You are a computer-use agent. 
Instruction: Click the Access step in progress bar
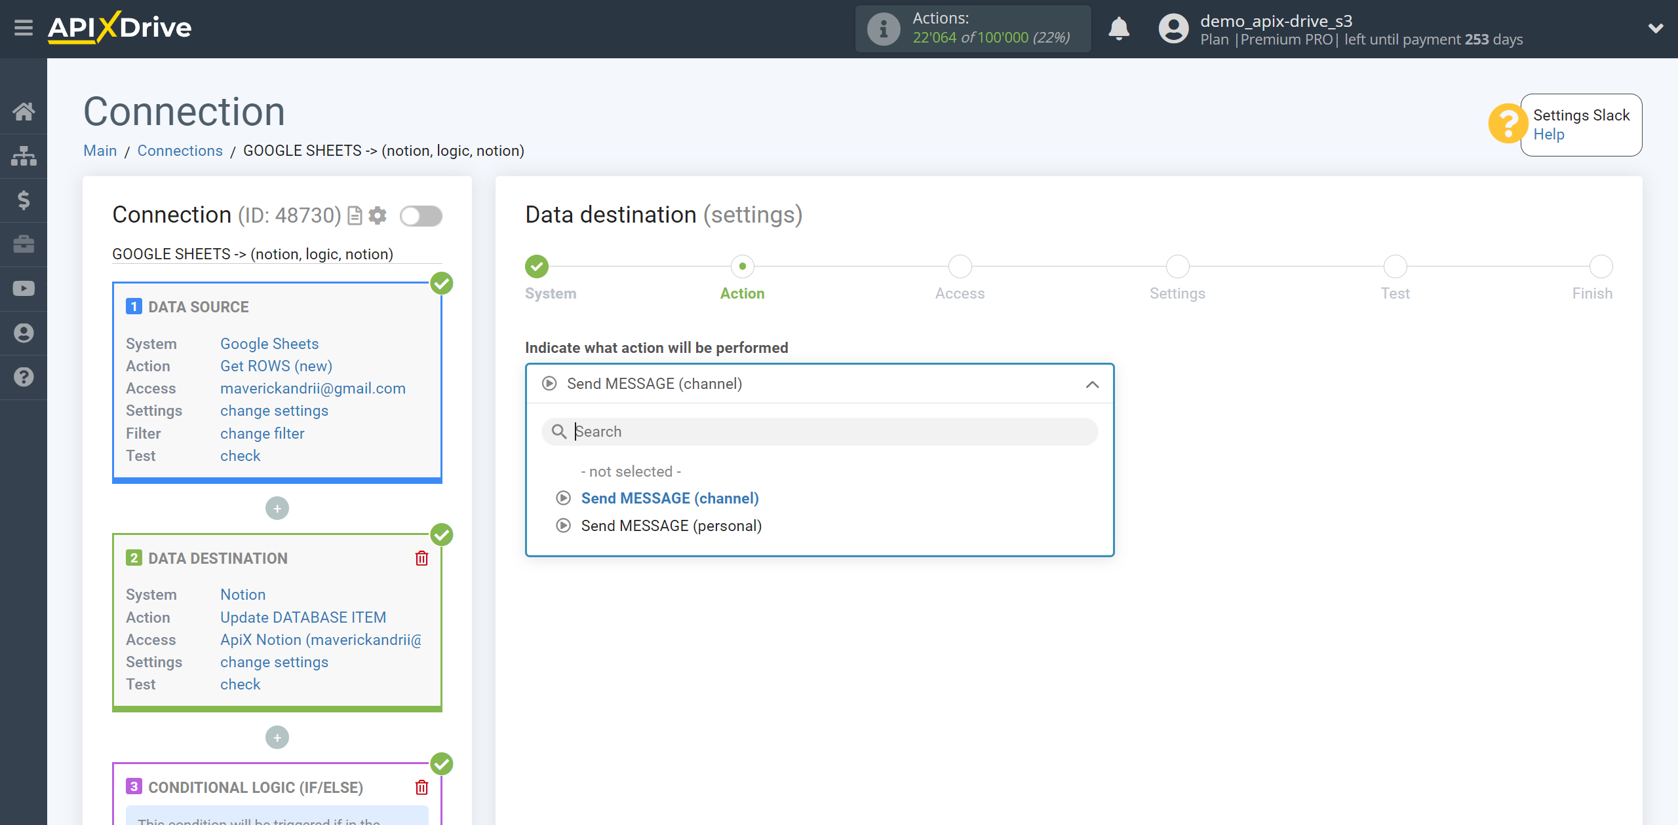coord(960,266)
